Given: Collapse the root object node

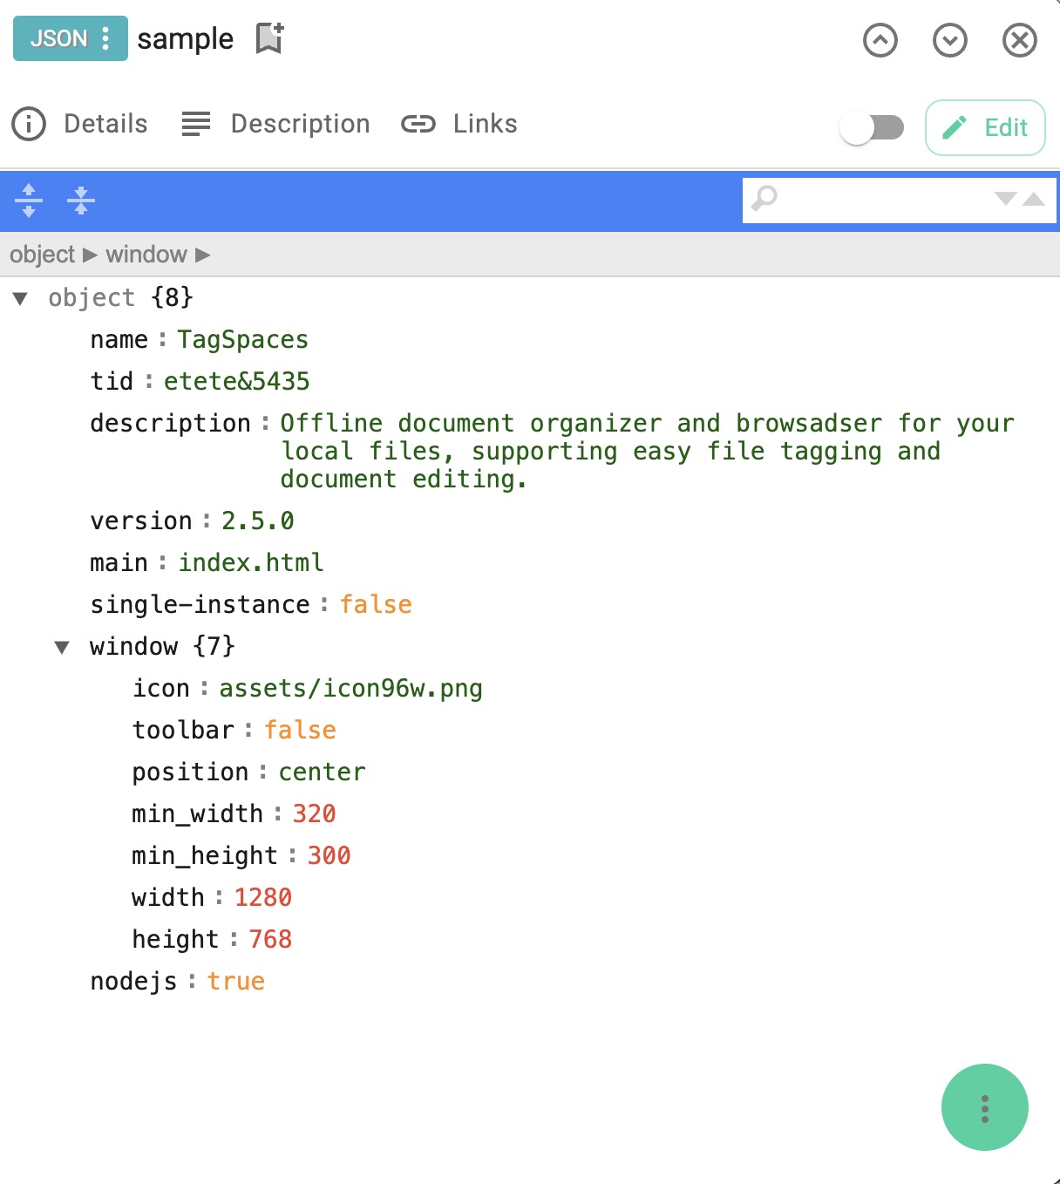Looking at the screenshot, I should point(21,297).
